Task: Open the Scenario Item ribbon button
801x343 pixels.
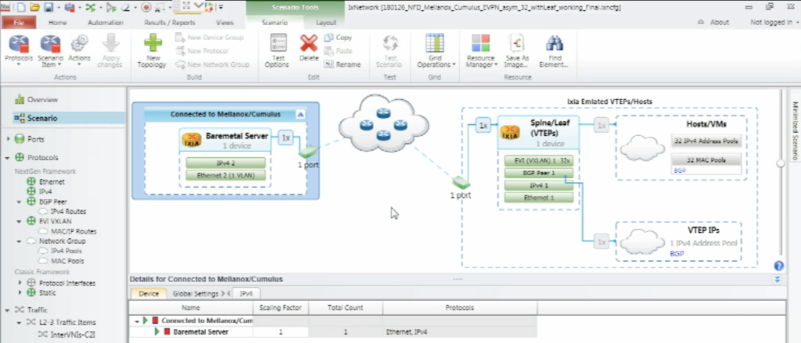Action: click(x=51, y=51)
